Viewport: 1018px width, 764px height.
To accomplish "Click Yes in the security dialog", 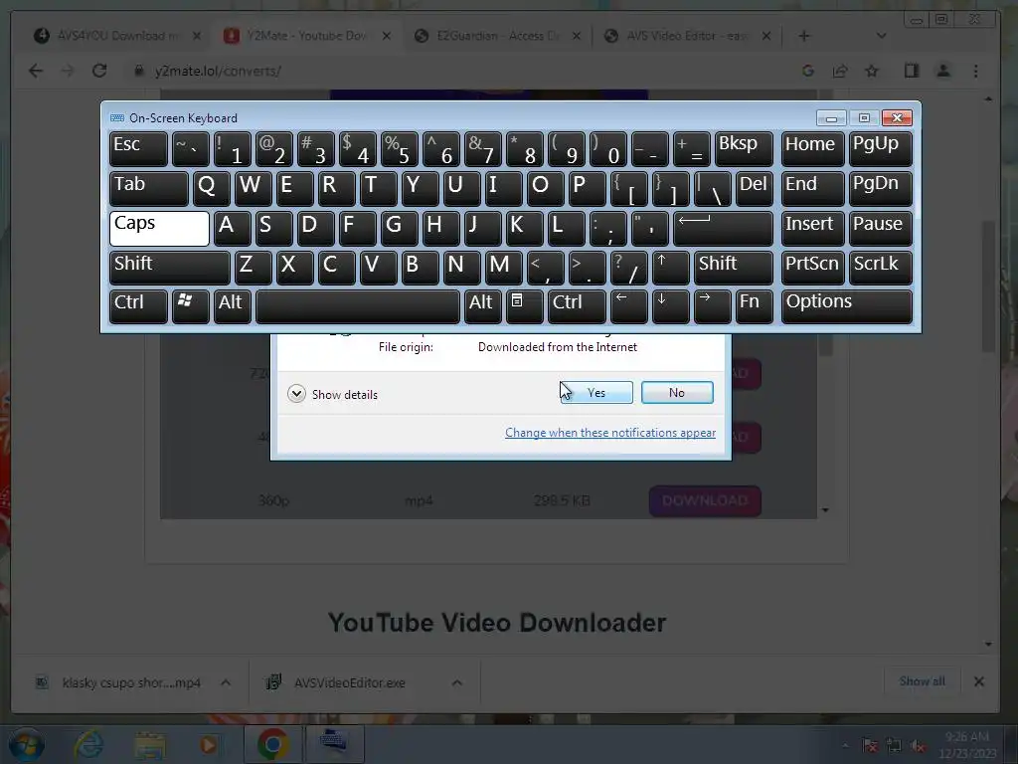I will [596, 392].
